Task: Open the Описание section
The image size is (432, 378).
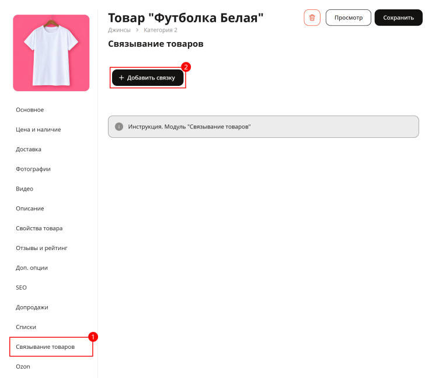Action: coord(30,209)
